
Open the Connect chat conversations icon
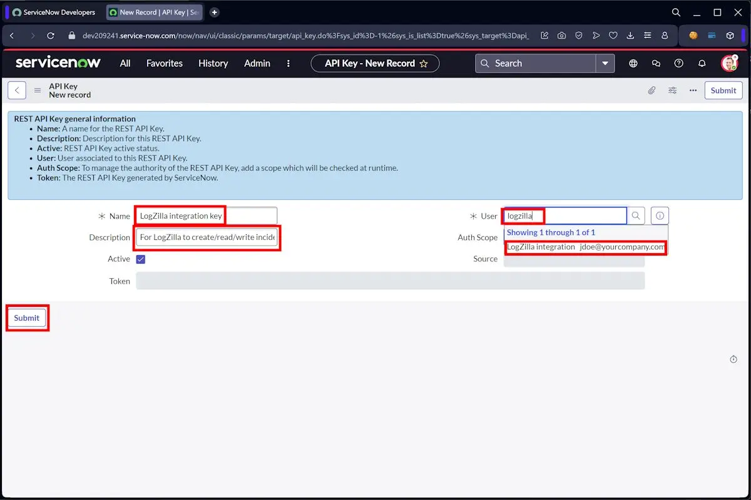point(655,63)
